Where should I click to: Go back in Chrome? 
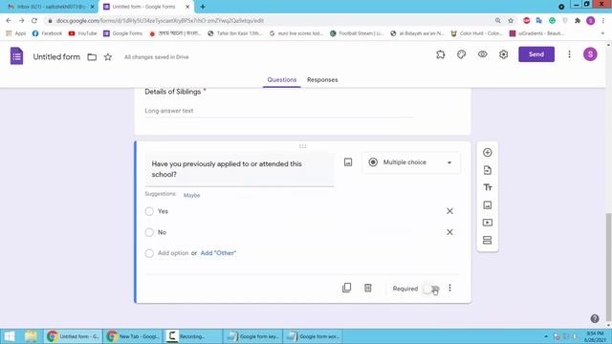click(9, 20)
